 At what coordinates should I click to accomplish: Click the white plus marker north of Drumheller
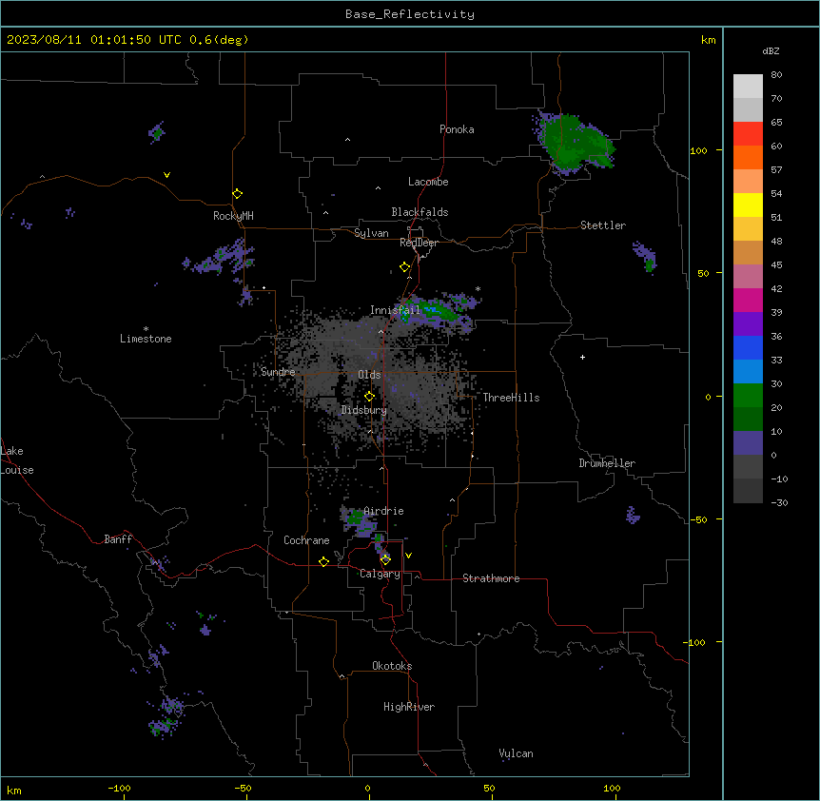[x=582, y=357]
